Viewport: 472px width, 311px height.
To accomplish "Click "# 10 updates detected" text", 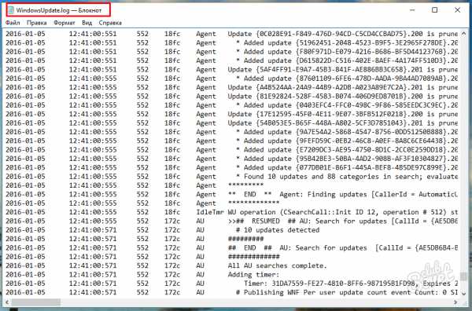I will 278,230.
